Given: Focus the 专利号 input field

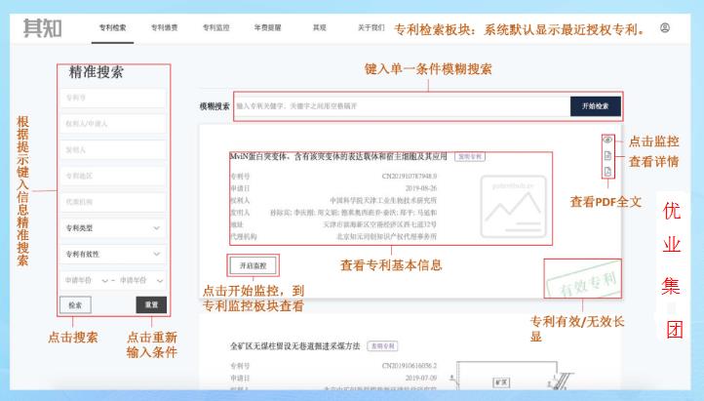Looking at the screenshot, I should tap(113, 98).
